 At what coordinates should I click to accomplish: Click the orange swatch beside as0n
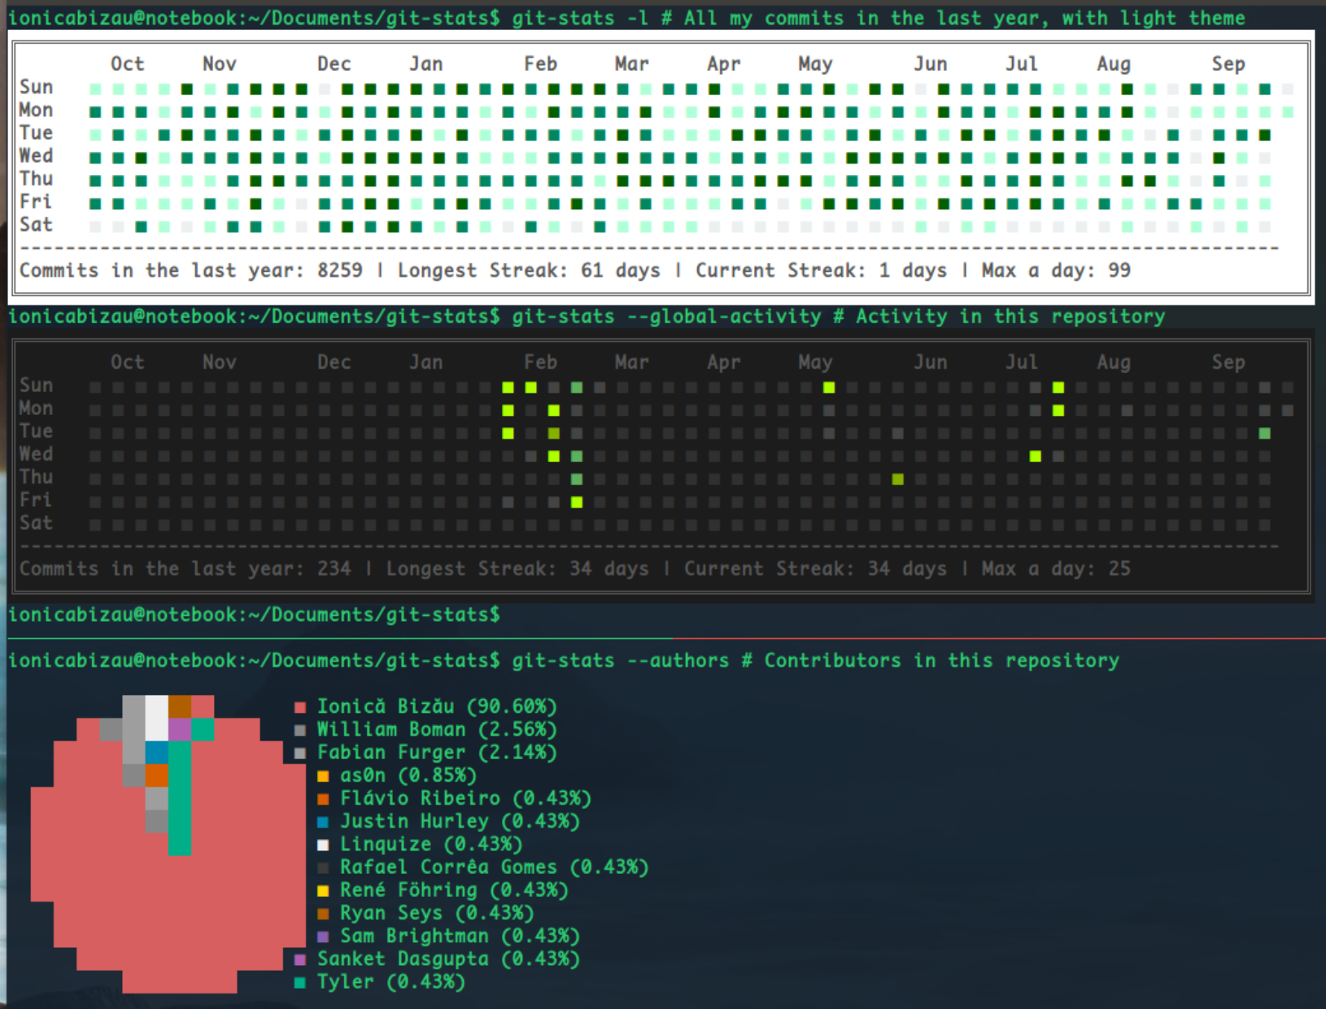coord(323,776)
